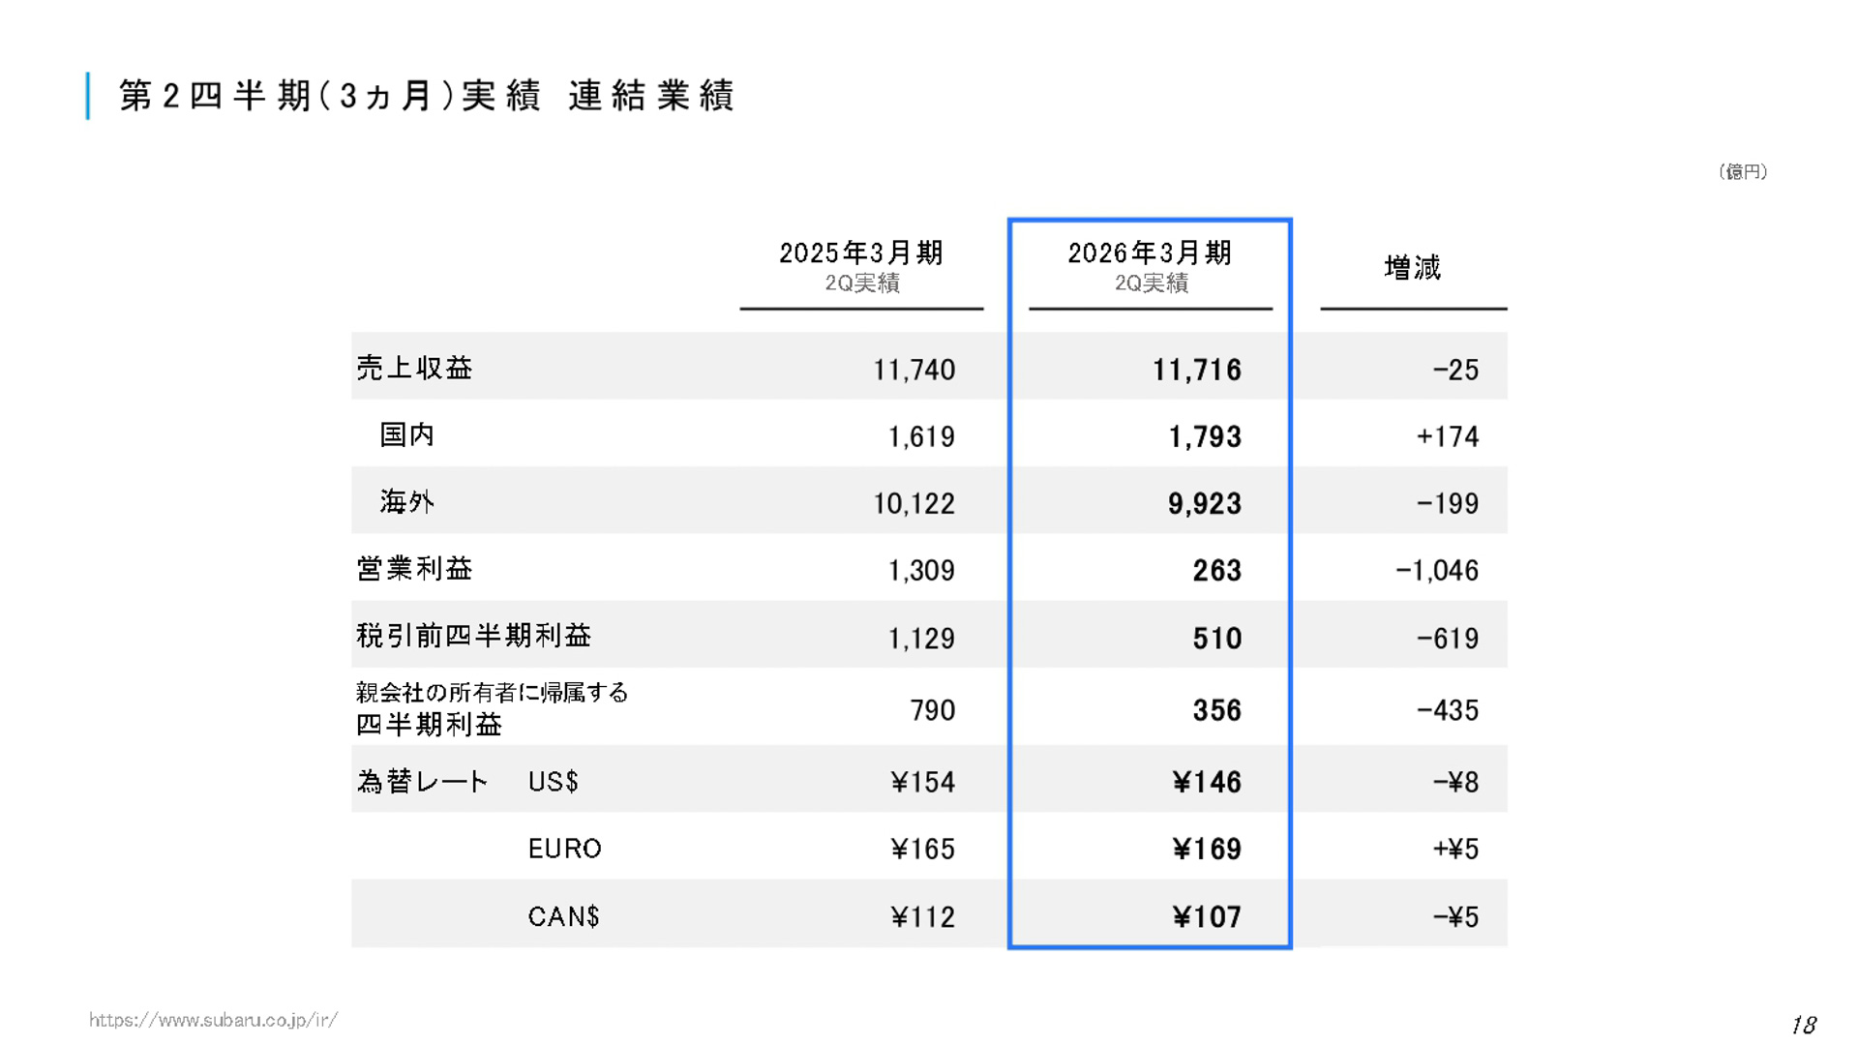Click the CAN$ currency label
Screen dimensions: 1858x1045
tap(564, 914)
